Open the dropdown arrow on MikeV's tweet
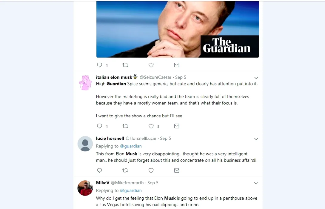This screenshot has height=209, width=325. [256, 183]
